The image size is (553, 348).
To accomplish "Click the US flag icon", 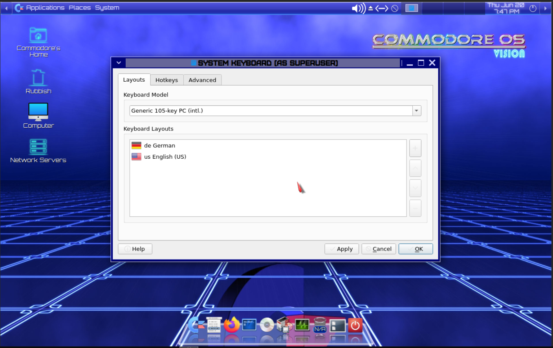I will [x=136, y=157].
